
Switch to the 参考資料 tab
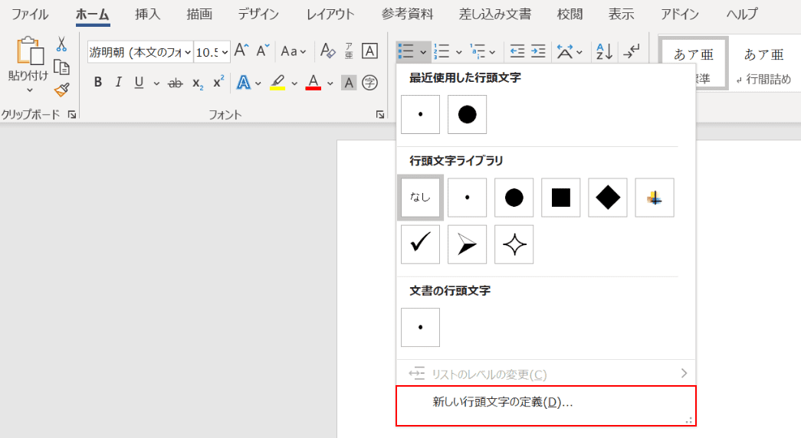(x=407, y=15)
